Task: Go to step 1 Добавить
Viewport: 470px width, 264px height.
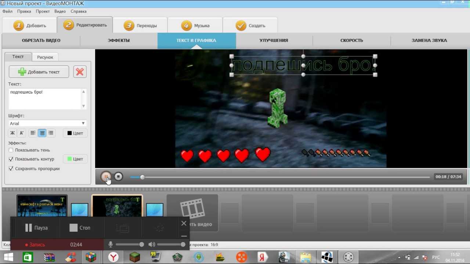Action: point(30,26)
